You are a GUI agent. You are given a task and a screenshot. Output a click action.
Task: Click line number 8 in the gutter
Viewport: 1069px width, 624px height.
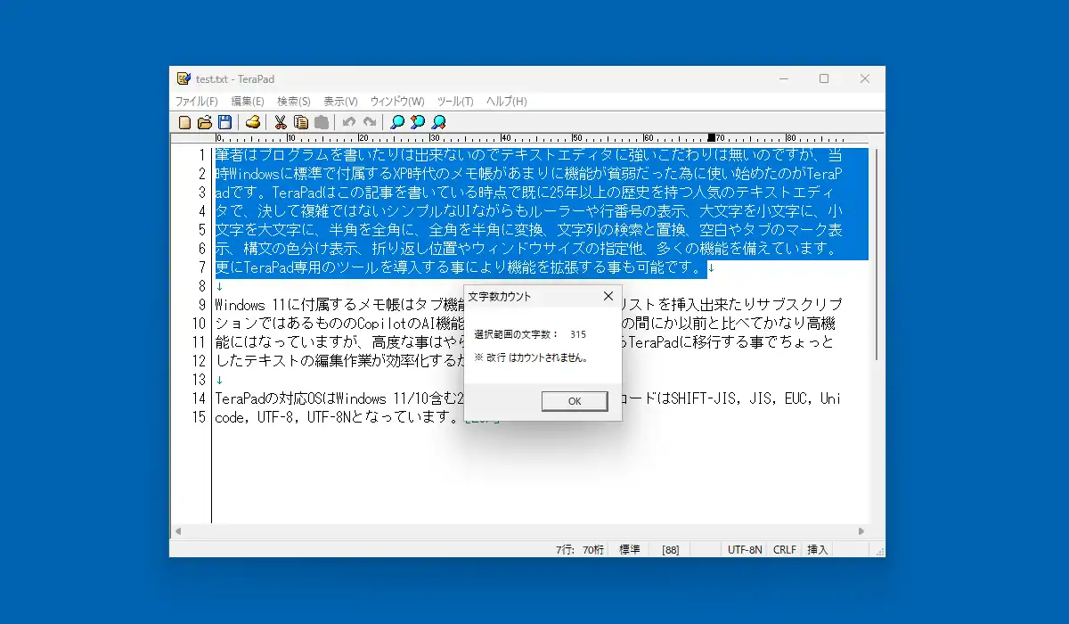pos(202,286)
